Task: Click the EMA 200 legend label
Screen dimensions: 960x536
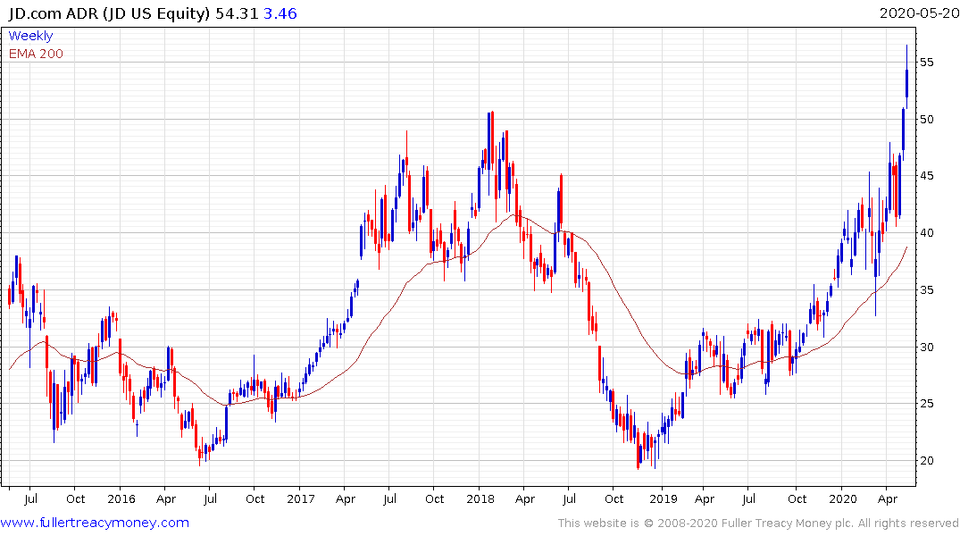Action: point(36,54)
